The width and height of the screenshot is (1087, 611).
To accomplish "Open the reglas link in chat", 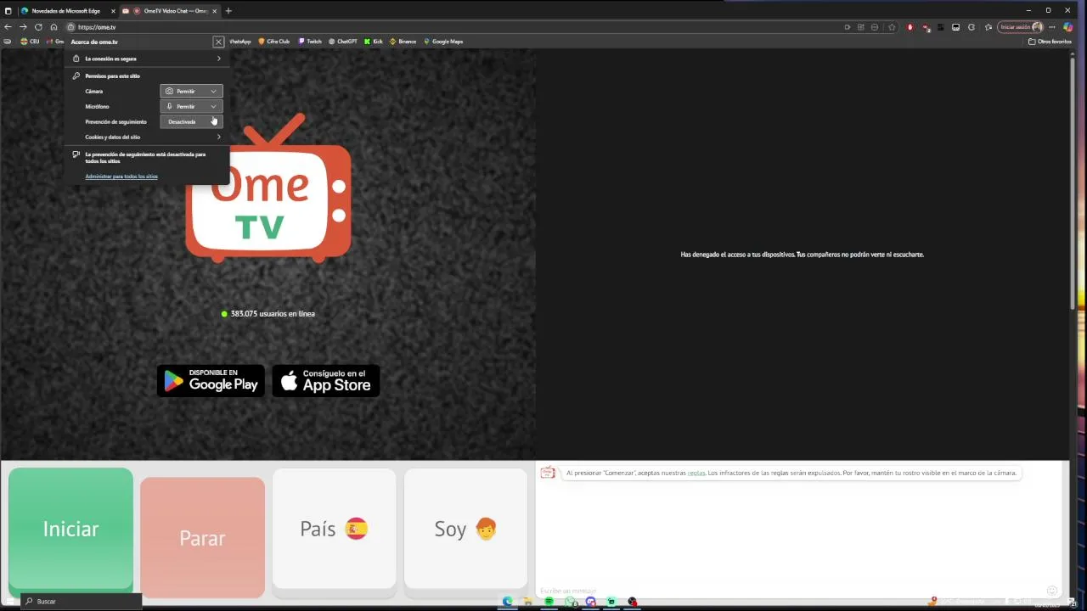I will pos(696,473).
